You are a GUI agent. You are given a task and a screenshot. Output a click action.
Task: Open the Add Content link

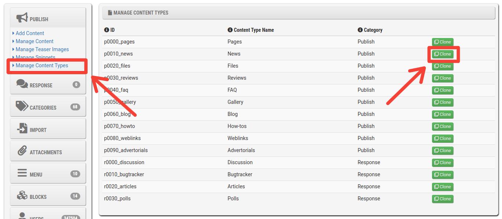[30, 33]
